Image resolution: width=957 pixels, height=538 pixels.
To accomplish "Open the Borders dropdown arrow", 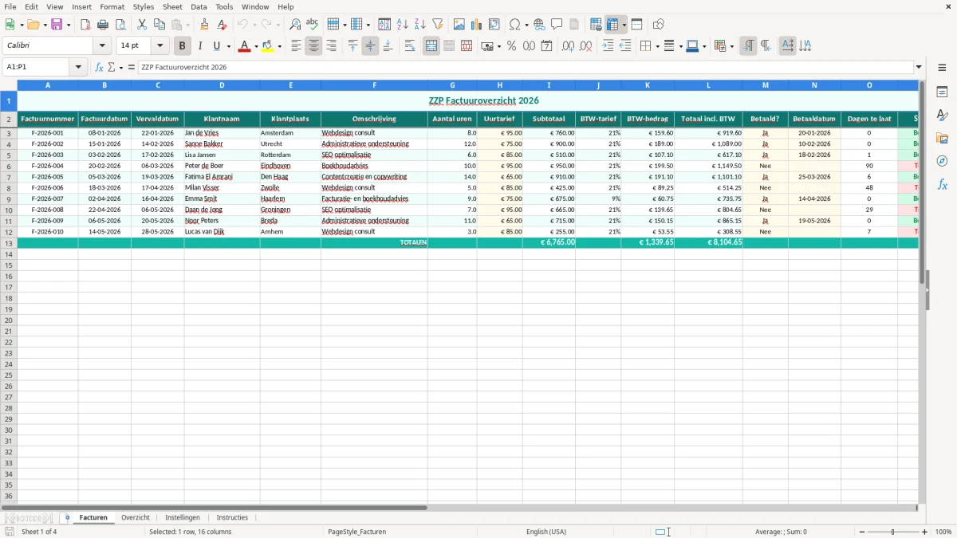I will [x=656, y=46].
